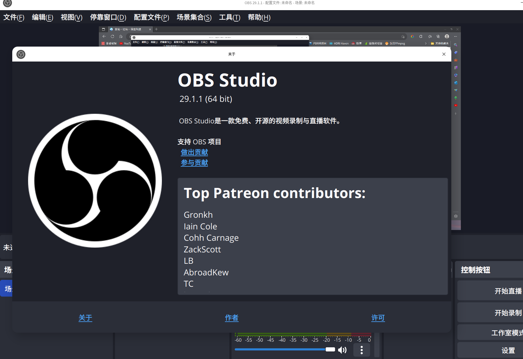This screenshot has width=523, height=359.
Task: Select contributor Cohh Carnage in the list
Action: pyautogui.click(x=211, y=238)
